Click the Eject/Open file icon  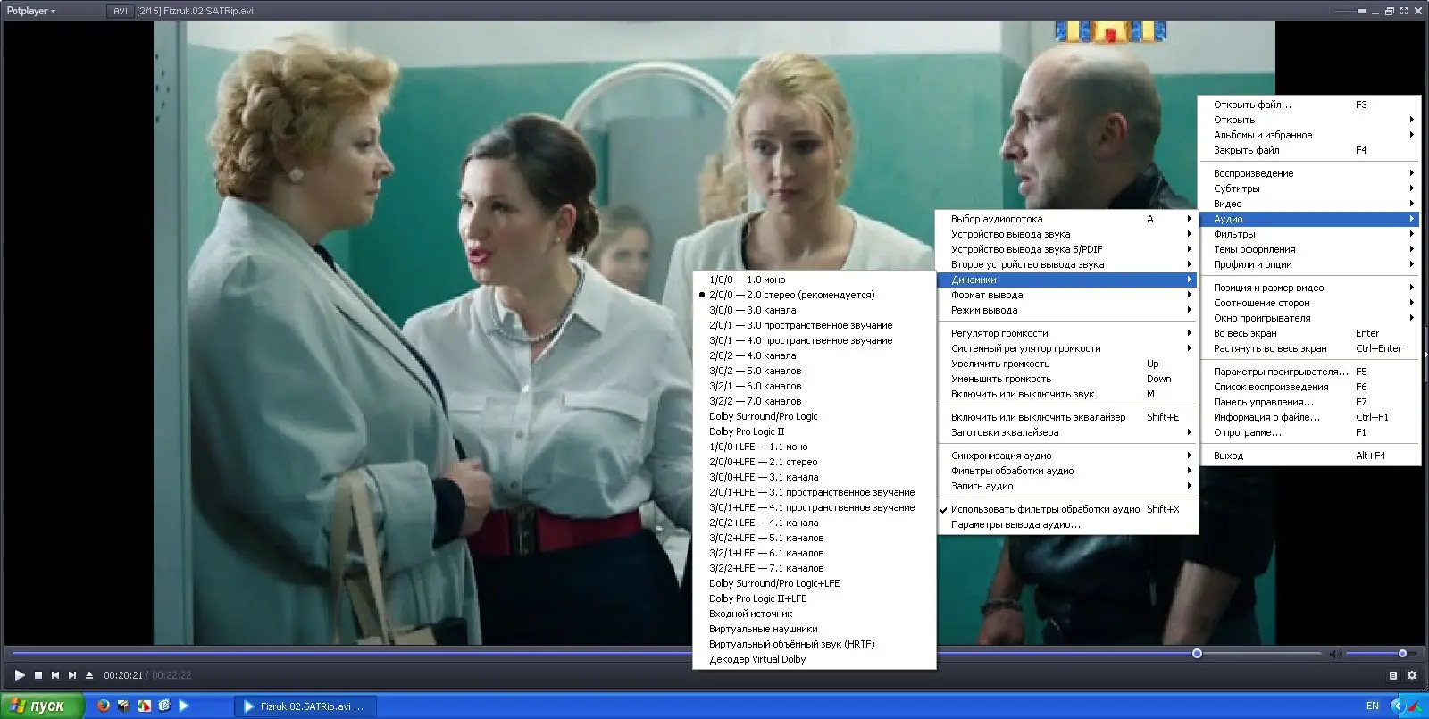pyautogui.click(x=89, y=675)
